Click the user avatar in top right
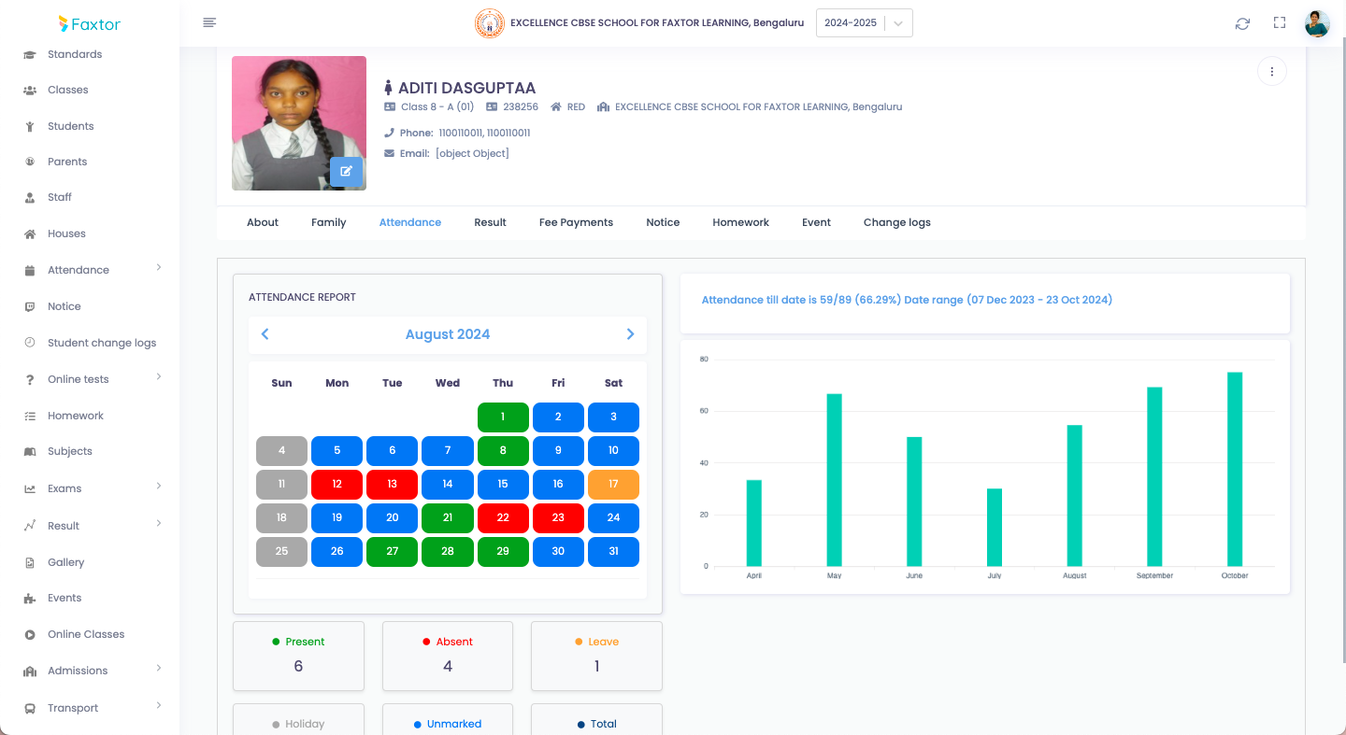1346x735 pixels. tap(1317, 23)
